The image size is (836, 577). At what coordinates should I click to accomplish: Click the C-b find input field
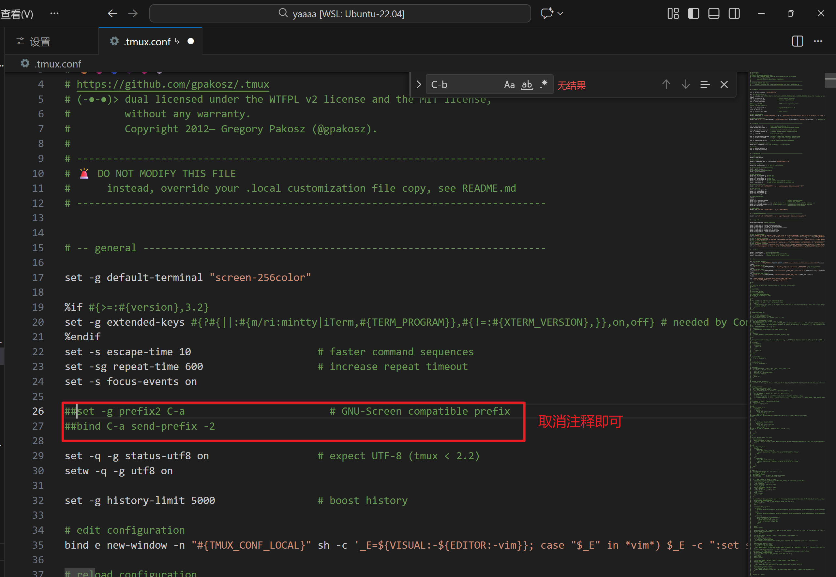463,85
